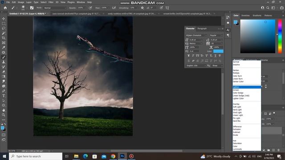Select the History Brush tool
285x160 pixels.
(x=4, y=67)
